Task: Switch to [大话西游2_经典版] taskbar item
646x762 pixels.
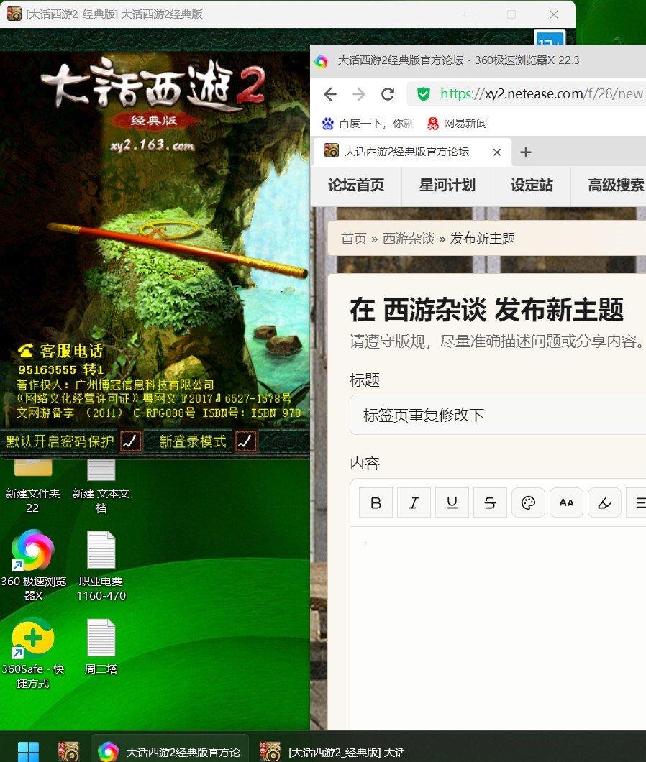Action: 332,751
